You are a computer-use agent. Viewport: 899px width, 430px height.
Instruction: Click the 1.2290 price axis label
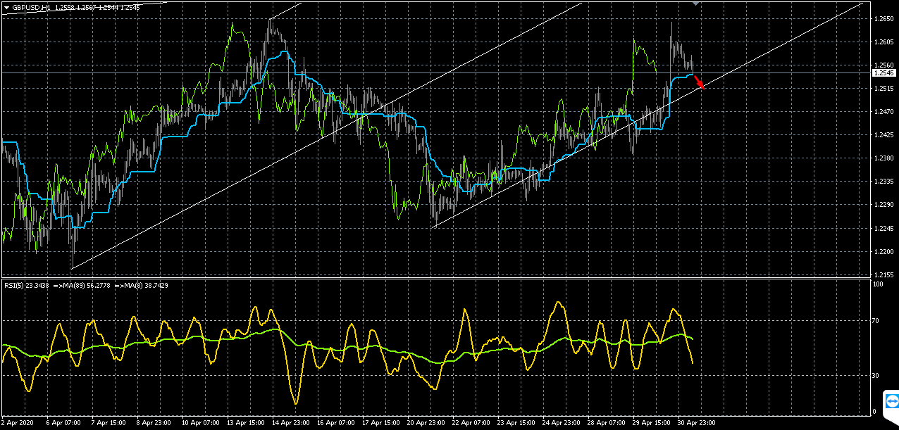click(x=883, y=205)
